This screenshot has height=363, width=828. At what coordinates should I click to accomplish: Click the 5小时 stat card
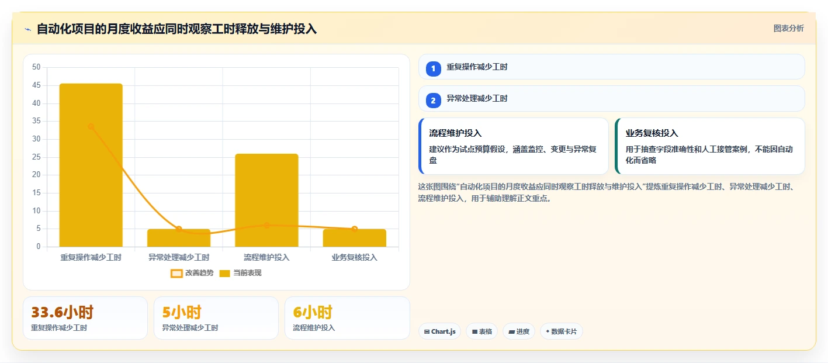(x=216, y=318)
